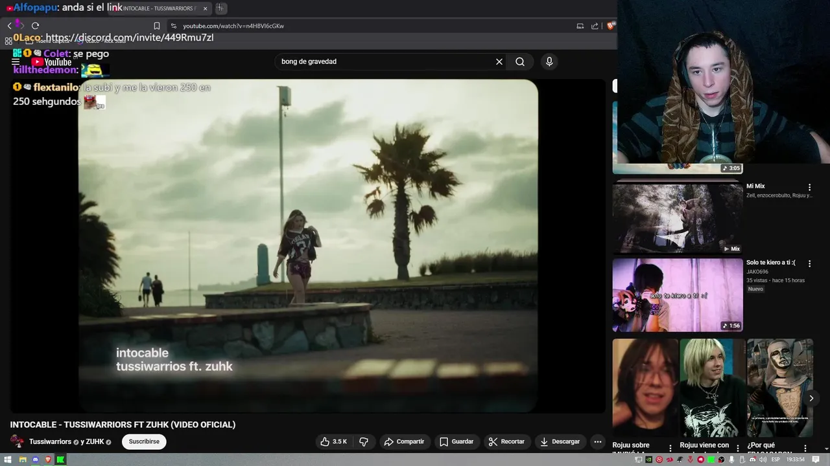Dislike the video
The width and height of the screenshot is (830, 466).
tap(364, 441)
